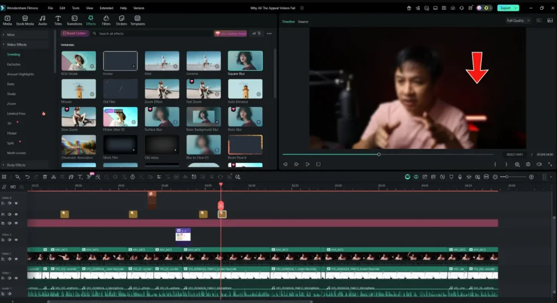Open the Stickers panel

point(121,21)
